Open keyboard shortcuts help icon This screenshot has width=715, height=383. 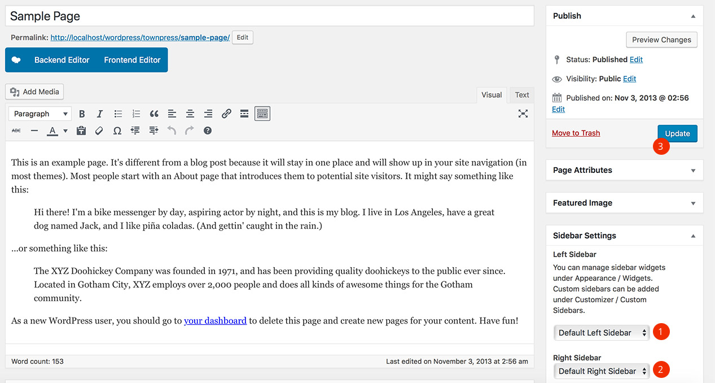point(208,130)
